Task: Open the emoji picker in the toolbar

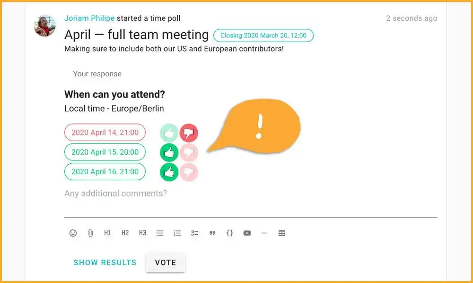Action: pos(73,233)
